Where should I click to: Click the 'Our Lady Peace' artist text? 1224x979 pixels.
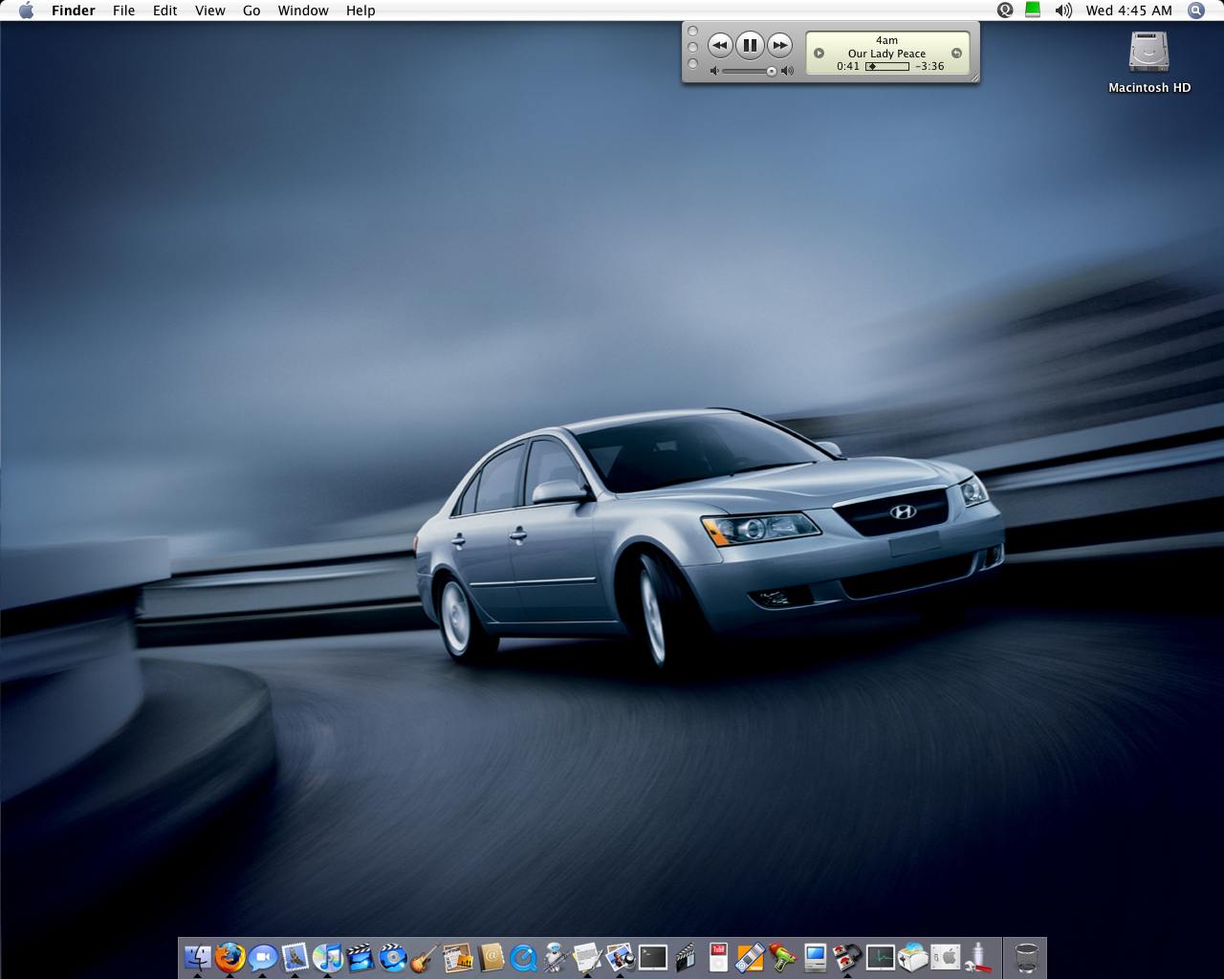887,54
